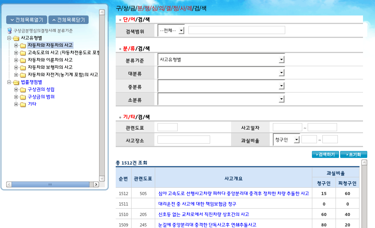Open 대리운전 중 사고 책임보험금 청구 link
The image size is (375, 228).
(197, 204)
